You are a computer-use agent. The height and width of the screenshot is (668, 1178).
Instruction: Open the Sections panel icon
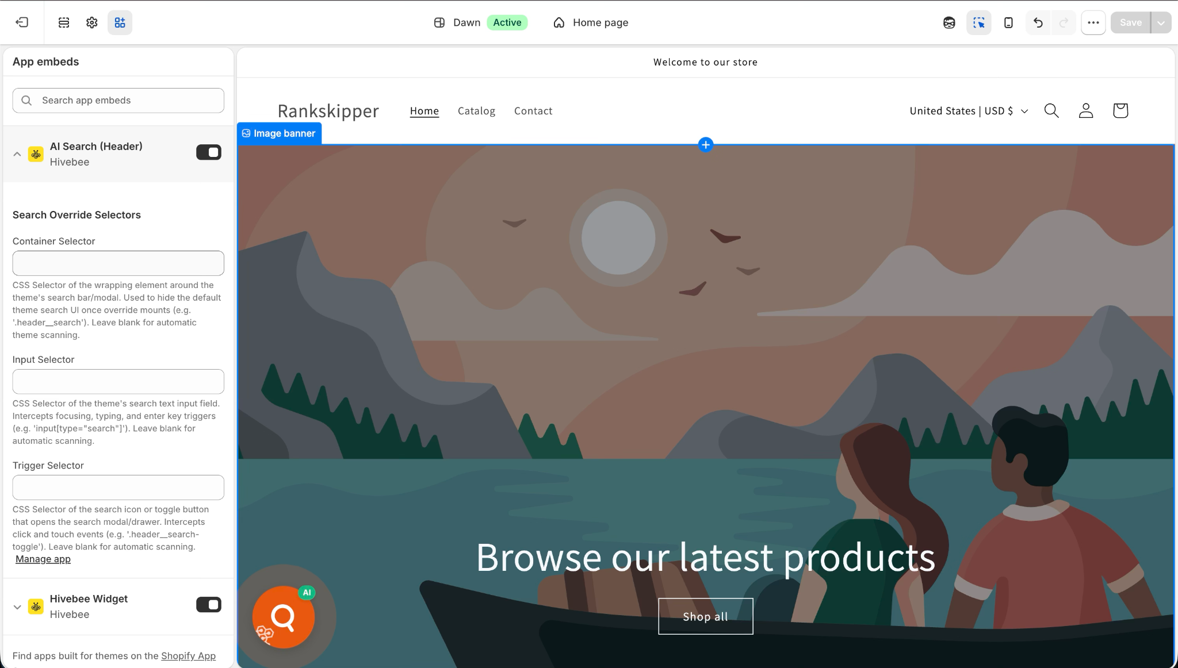pos(64,22)
